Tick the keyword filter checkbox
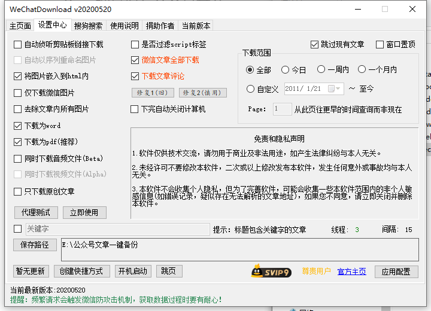Image resolution: width=431 pixels, height=311 pixels. pyautogui.click(x=17, y=229)
